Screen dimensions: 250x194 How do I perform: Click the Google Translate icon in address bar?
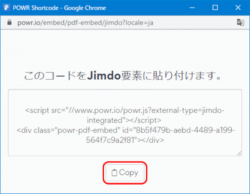[241, 22]
